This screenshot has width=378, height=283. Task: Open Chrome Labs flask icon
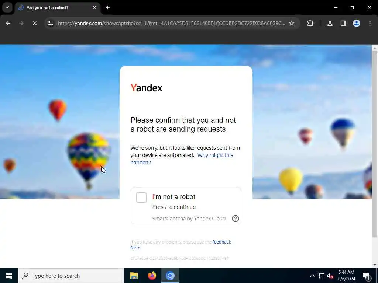[x=330, y=23]
